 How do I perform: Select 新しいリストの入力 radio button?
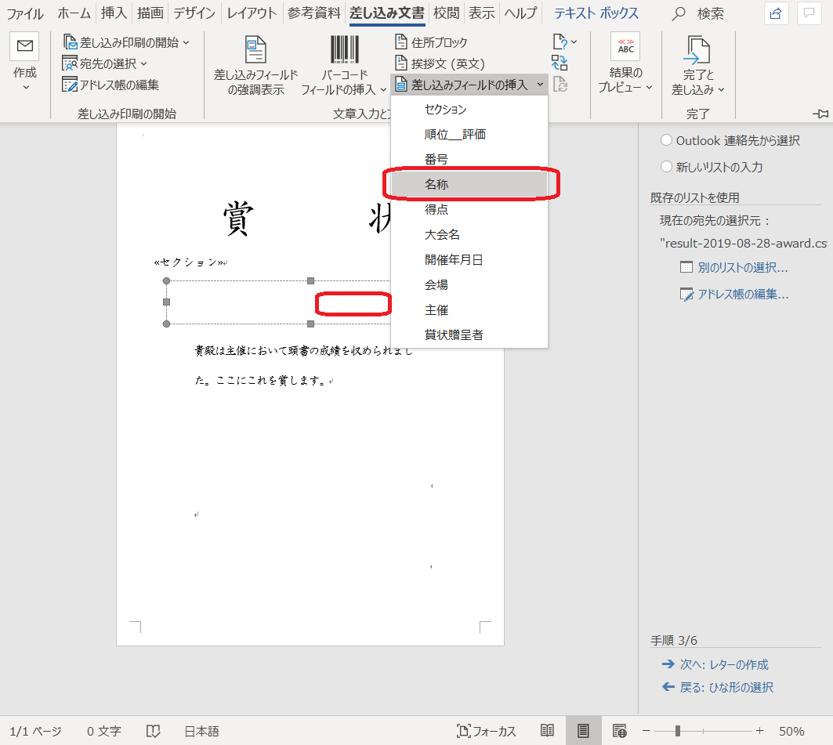point(666,167)
